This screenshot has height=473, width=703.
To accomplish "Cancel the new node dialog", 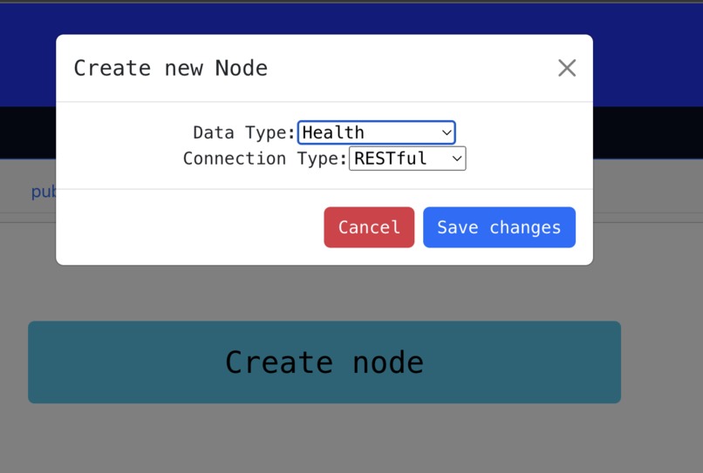I will pos(369,227).
